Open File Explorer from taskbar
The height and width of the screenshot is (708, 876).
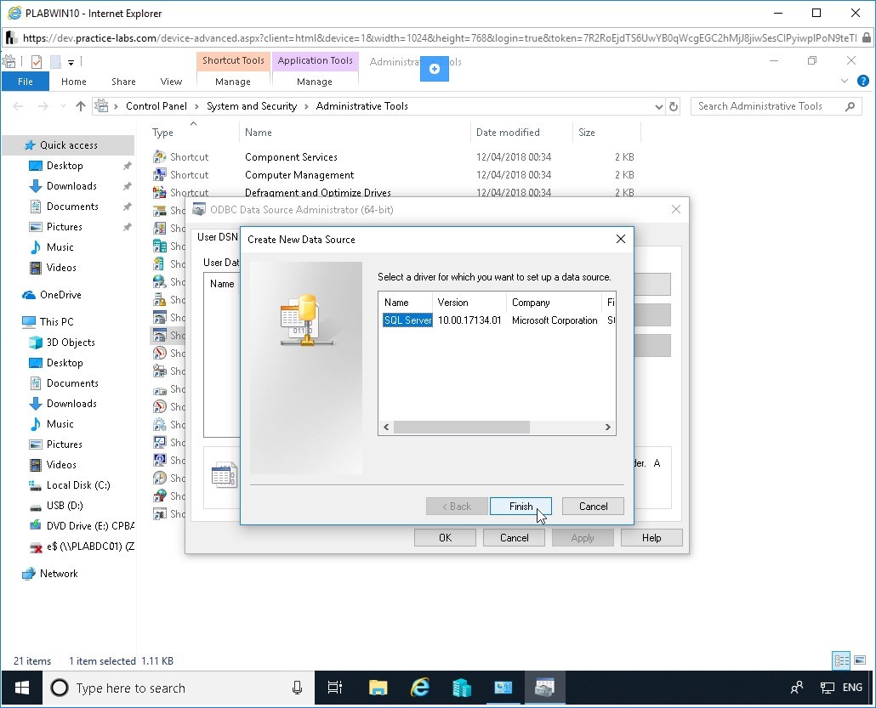tap(378, 688)
